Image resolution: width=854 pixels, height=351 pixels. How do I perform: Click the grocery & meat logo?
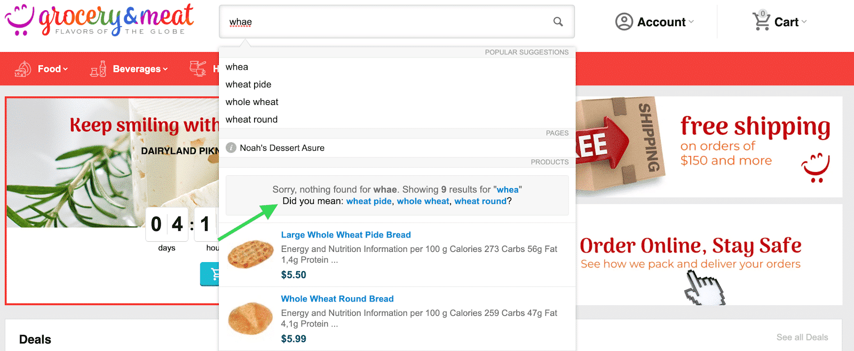100,20
